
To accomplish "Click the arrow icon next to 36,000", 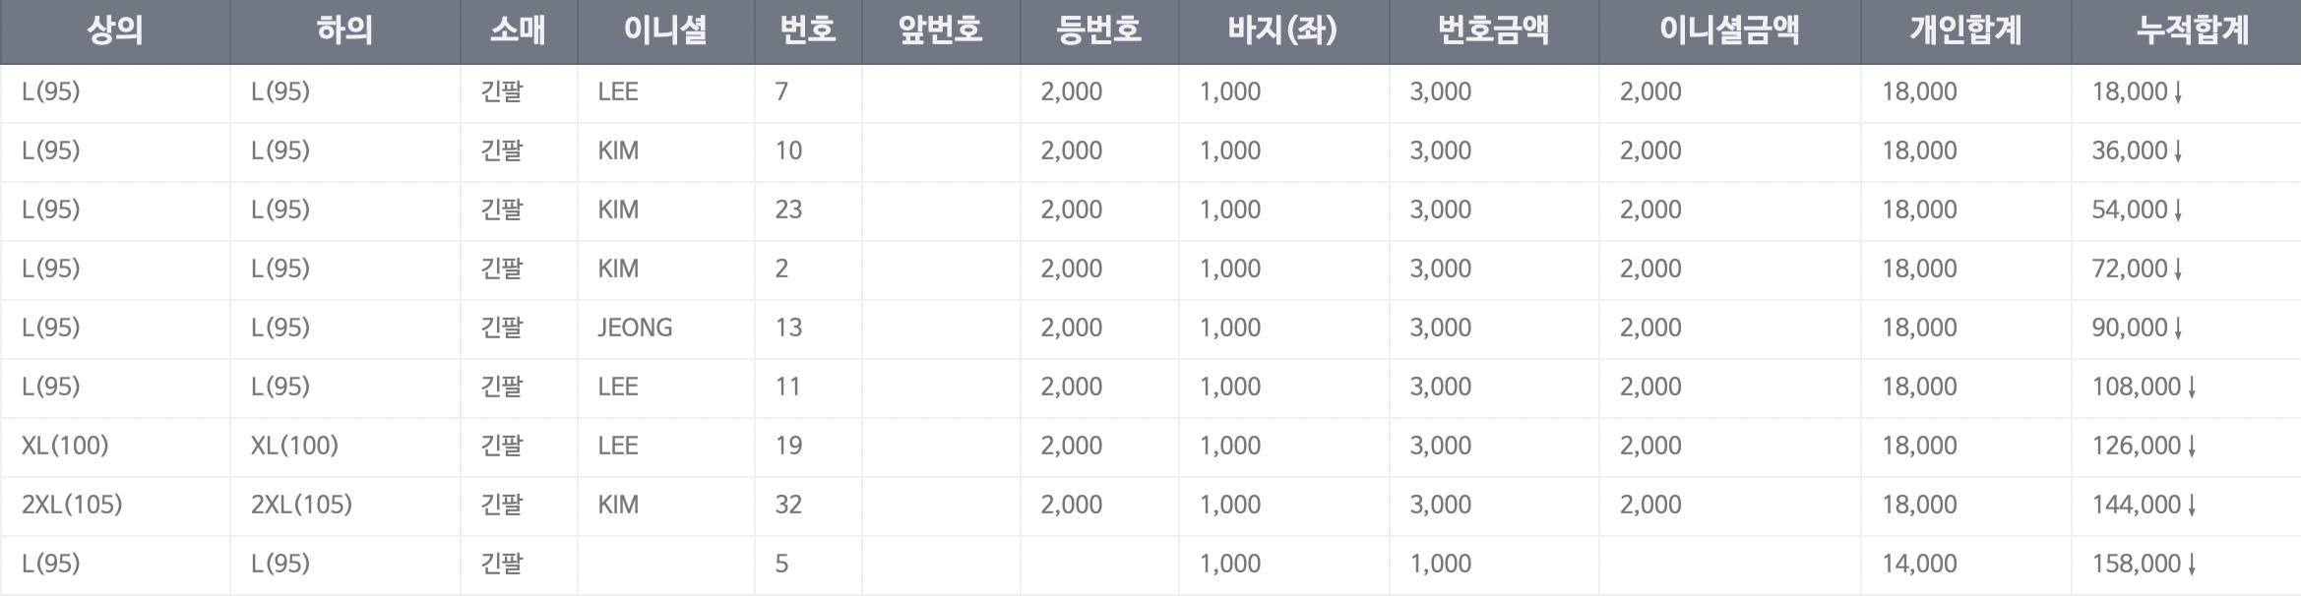I will (2178, 151).
